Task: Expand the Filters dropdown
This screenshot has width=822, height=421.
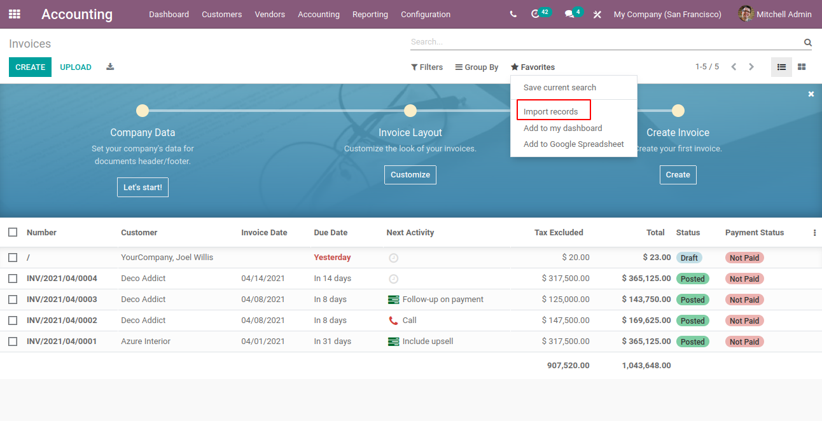Action: coord(427,67)
